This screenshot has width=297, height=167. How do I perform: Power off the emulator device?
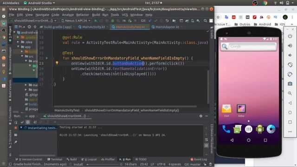point(290,36)
